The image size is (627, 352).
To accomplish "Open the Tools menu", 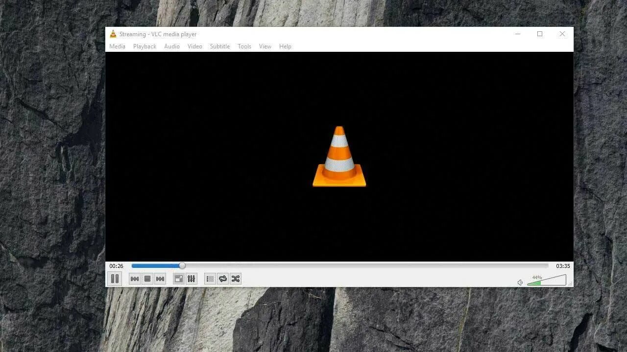I will 244,46.
